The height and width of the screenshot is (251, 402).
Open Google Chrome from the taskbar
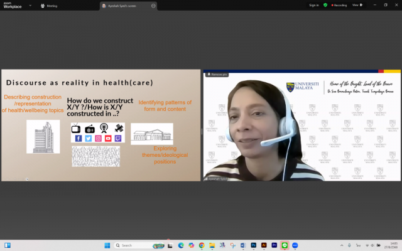(202, 245)
